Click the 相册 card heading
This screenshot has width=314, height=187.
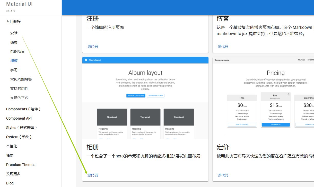tap(93, 147)
